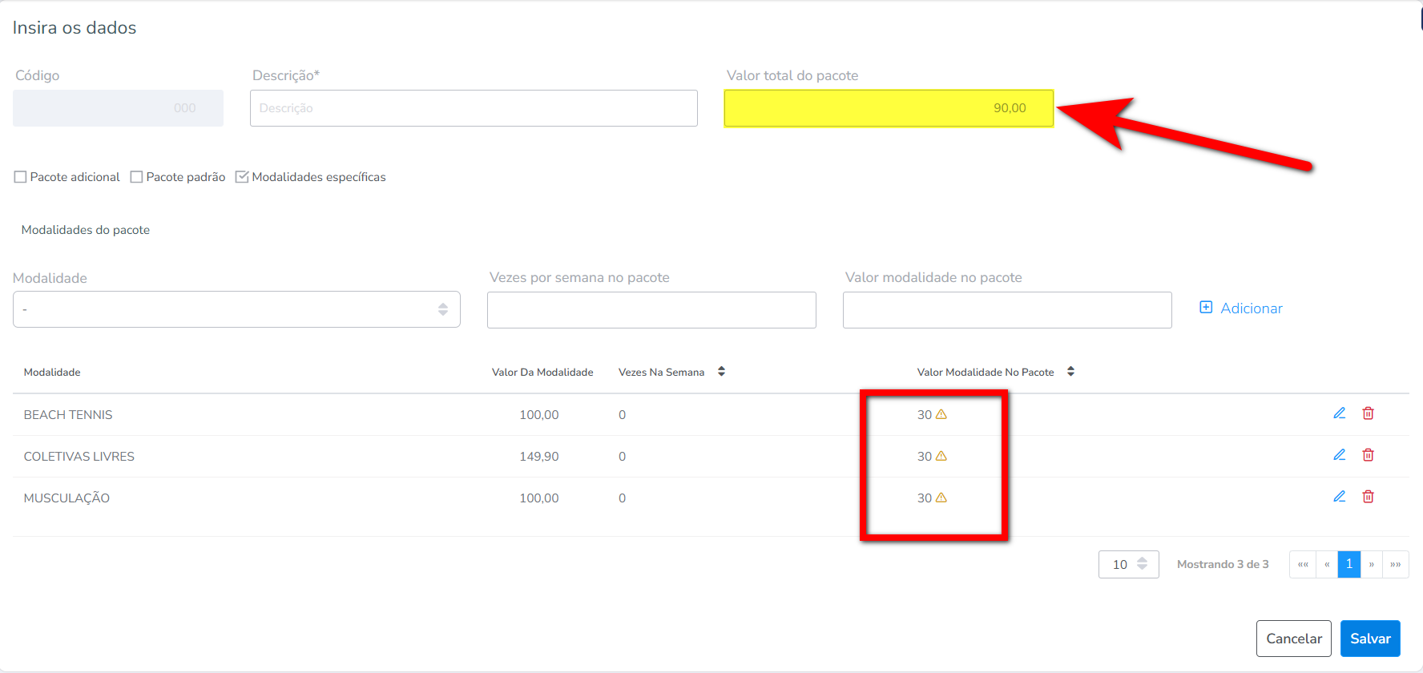
Task: Edit the BEACH TENNIS row with pencil icon
Action: click(x=1339, y=413)
